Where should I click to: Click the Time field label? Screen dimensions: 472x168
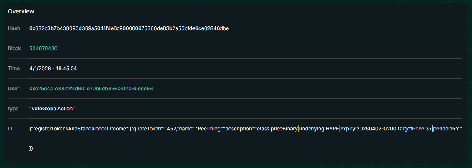(14, 69)
